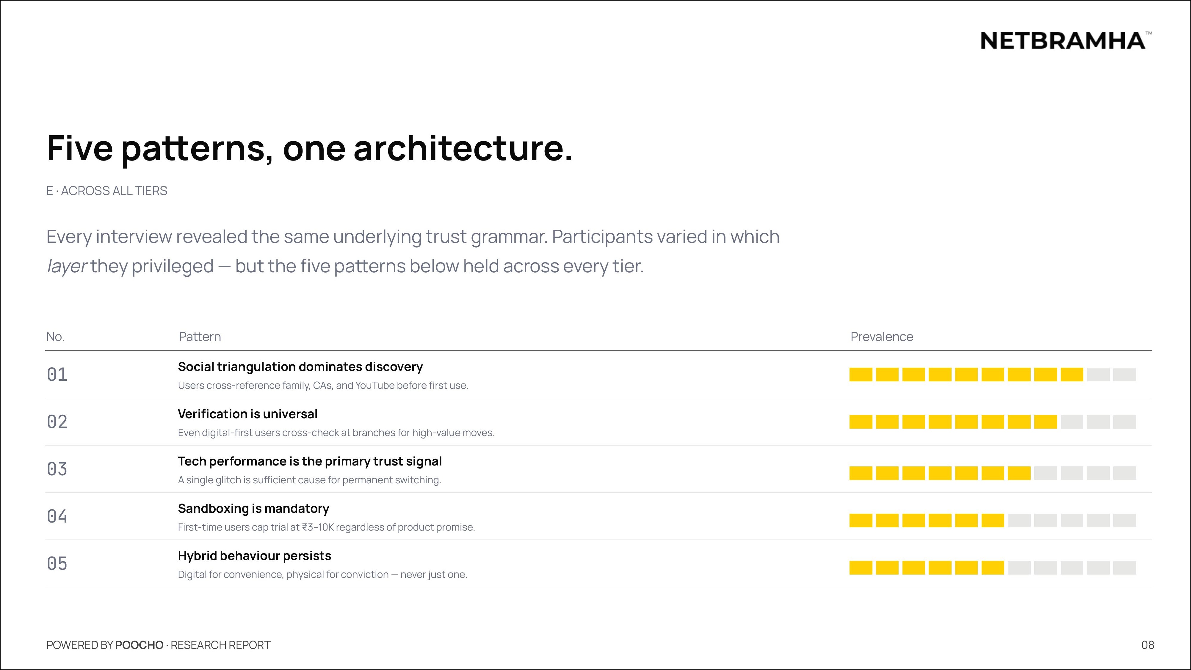The image size is (1191, 670).
Task: Open 'Social triangulation dominates discovery' pattern
Action: [x=300, y=367]
